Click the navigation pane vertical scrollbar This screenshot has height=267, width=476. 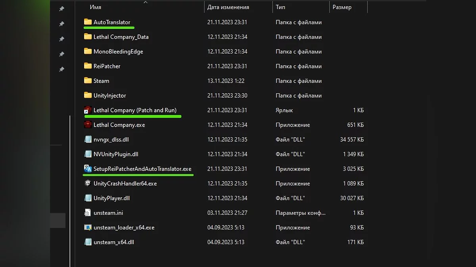point(70,190)
